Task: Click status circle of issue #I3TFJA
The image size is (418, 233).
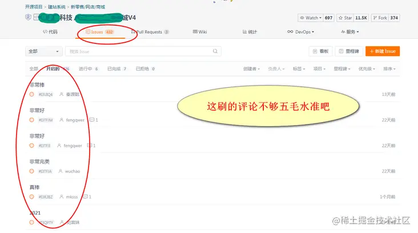Action: (x=31, y=171)
